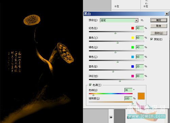The width and height of the screenshot is (170, 123).
Task: Click the 绿色(G) percentage field
Action: pyautogui.click(x=140, y=47)
